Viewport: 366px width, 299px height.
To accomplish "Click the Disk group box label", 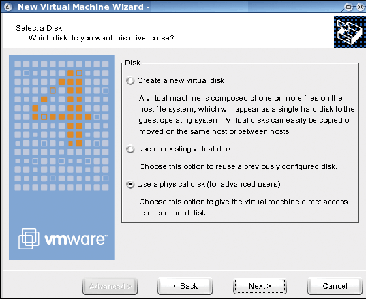I will [132, 63].
